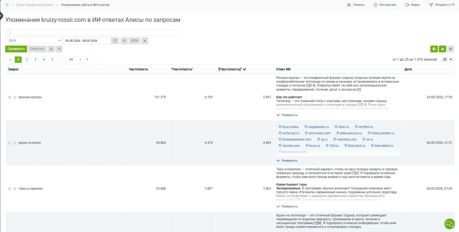This screenshot has width=459, height=232.
Task: Change the rows-per-page dropdown set to 25
Action: tap(448, 59)
